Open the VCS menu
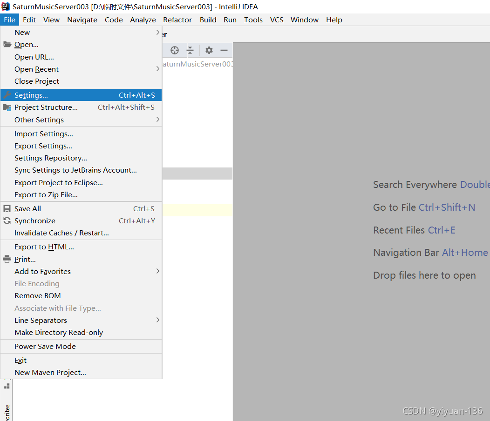 click(x=277, y=20)
